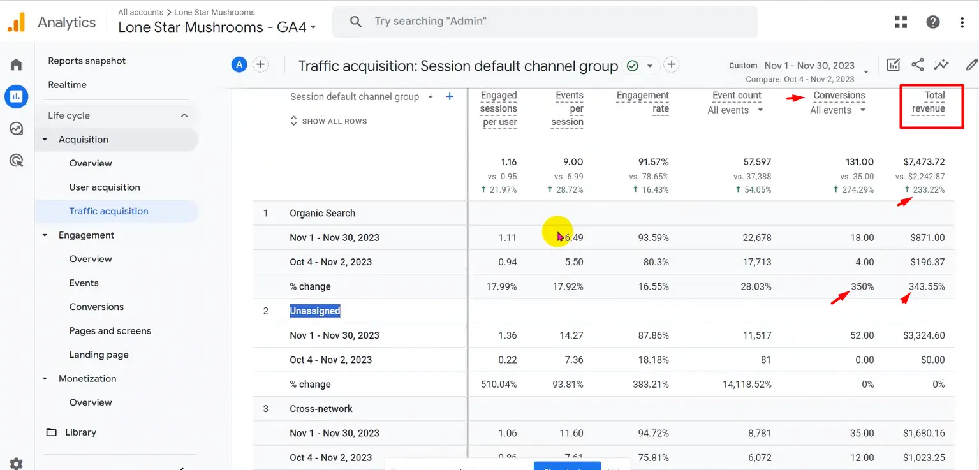Viewport: 979px width, 470px height.
Task: Open the date range picker dropdown
Action: (x=865, y=70)
